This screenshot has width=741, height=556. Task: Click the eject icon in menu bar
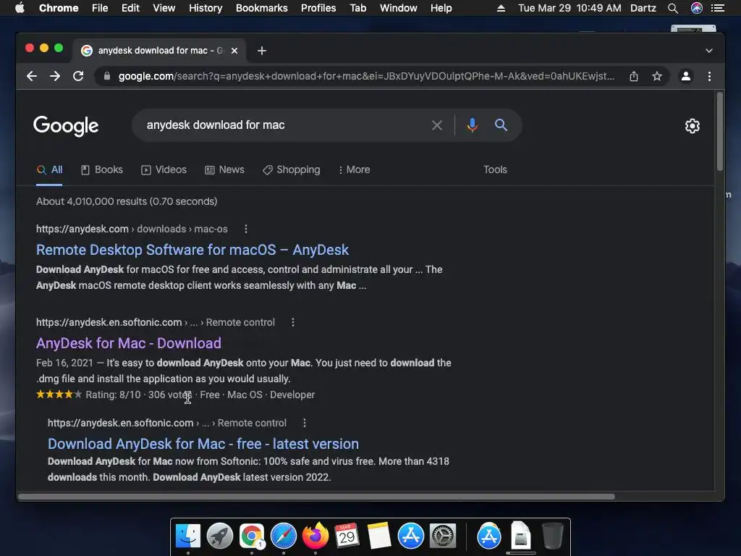(501, 8)
